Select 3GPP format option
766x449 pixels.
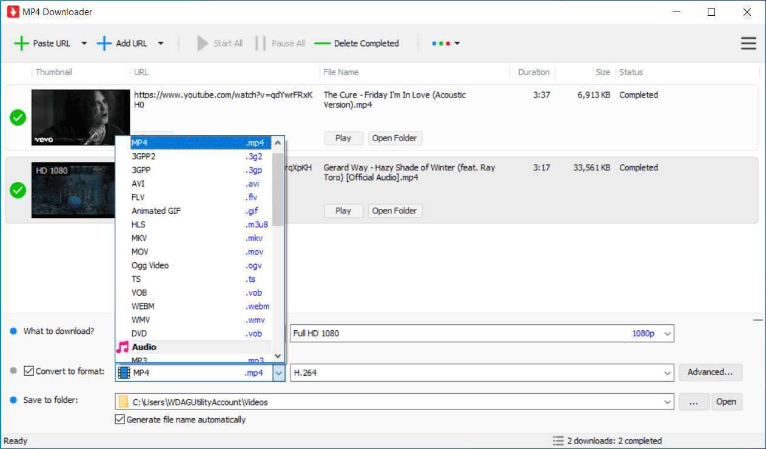point(194,170)
